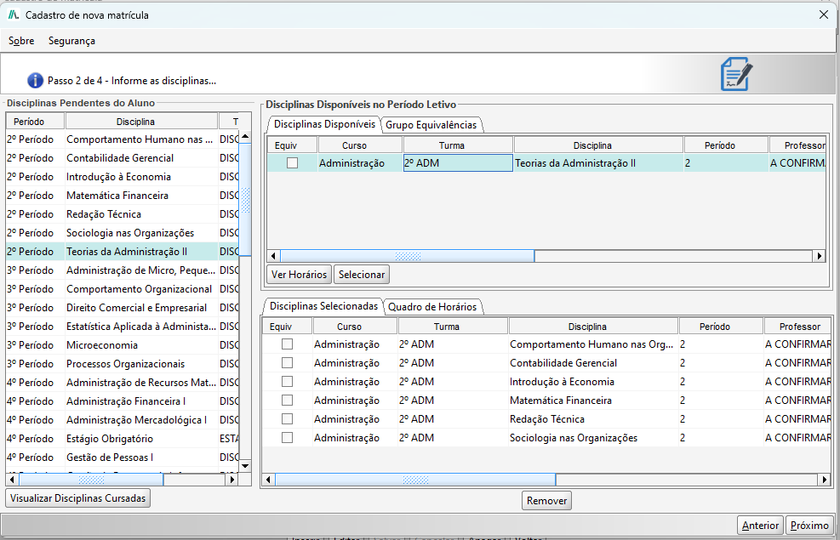Go to next step with Próximo
This screenshot has width=840, height=540.
[x=809, y=526]
